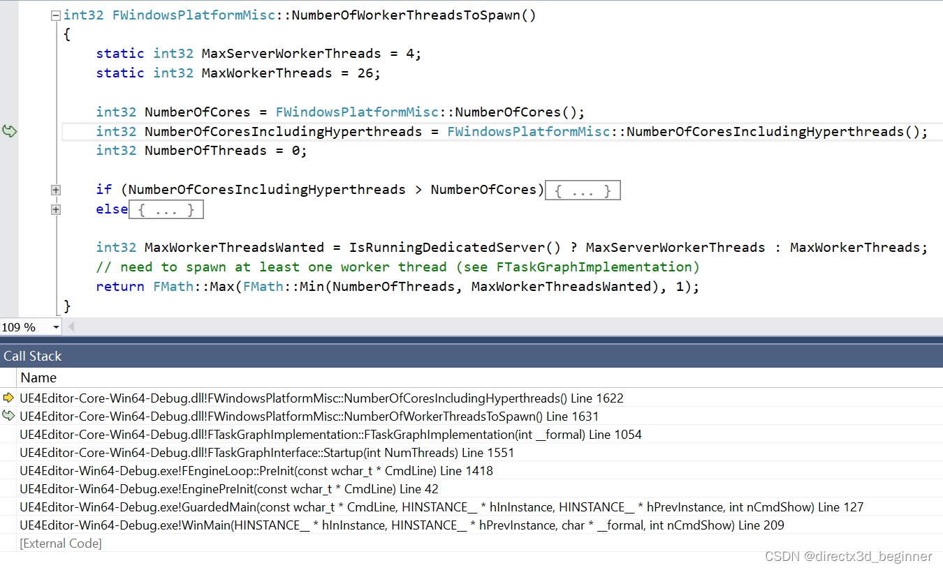This screenshot has height=570, width=943.
Task: Click the return FMath::Max statement
Action: pyautogui.click(x=397, y=287)
